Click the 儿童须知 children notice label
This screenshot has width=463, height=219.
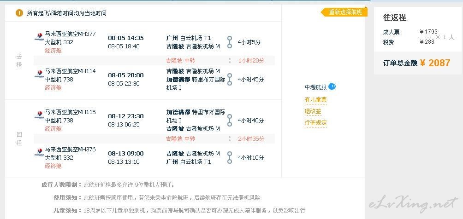(67, 210)
